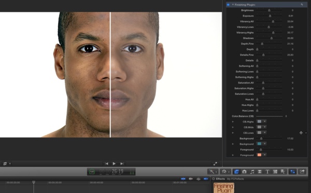Show the Effects browser
Screen dimensions: 311x193
click(236, 172)
